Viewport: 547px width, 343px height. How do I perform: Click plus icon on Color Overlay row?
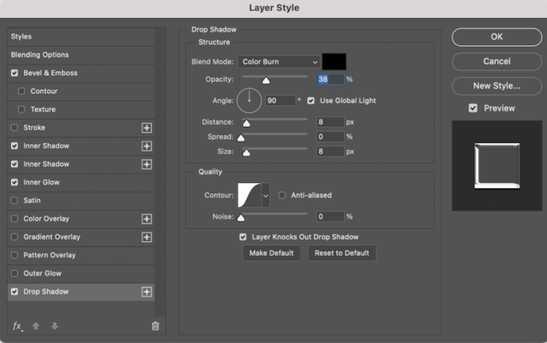click(146, 219)
